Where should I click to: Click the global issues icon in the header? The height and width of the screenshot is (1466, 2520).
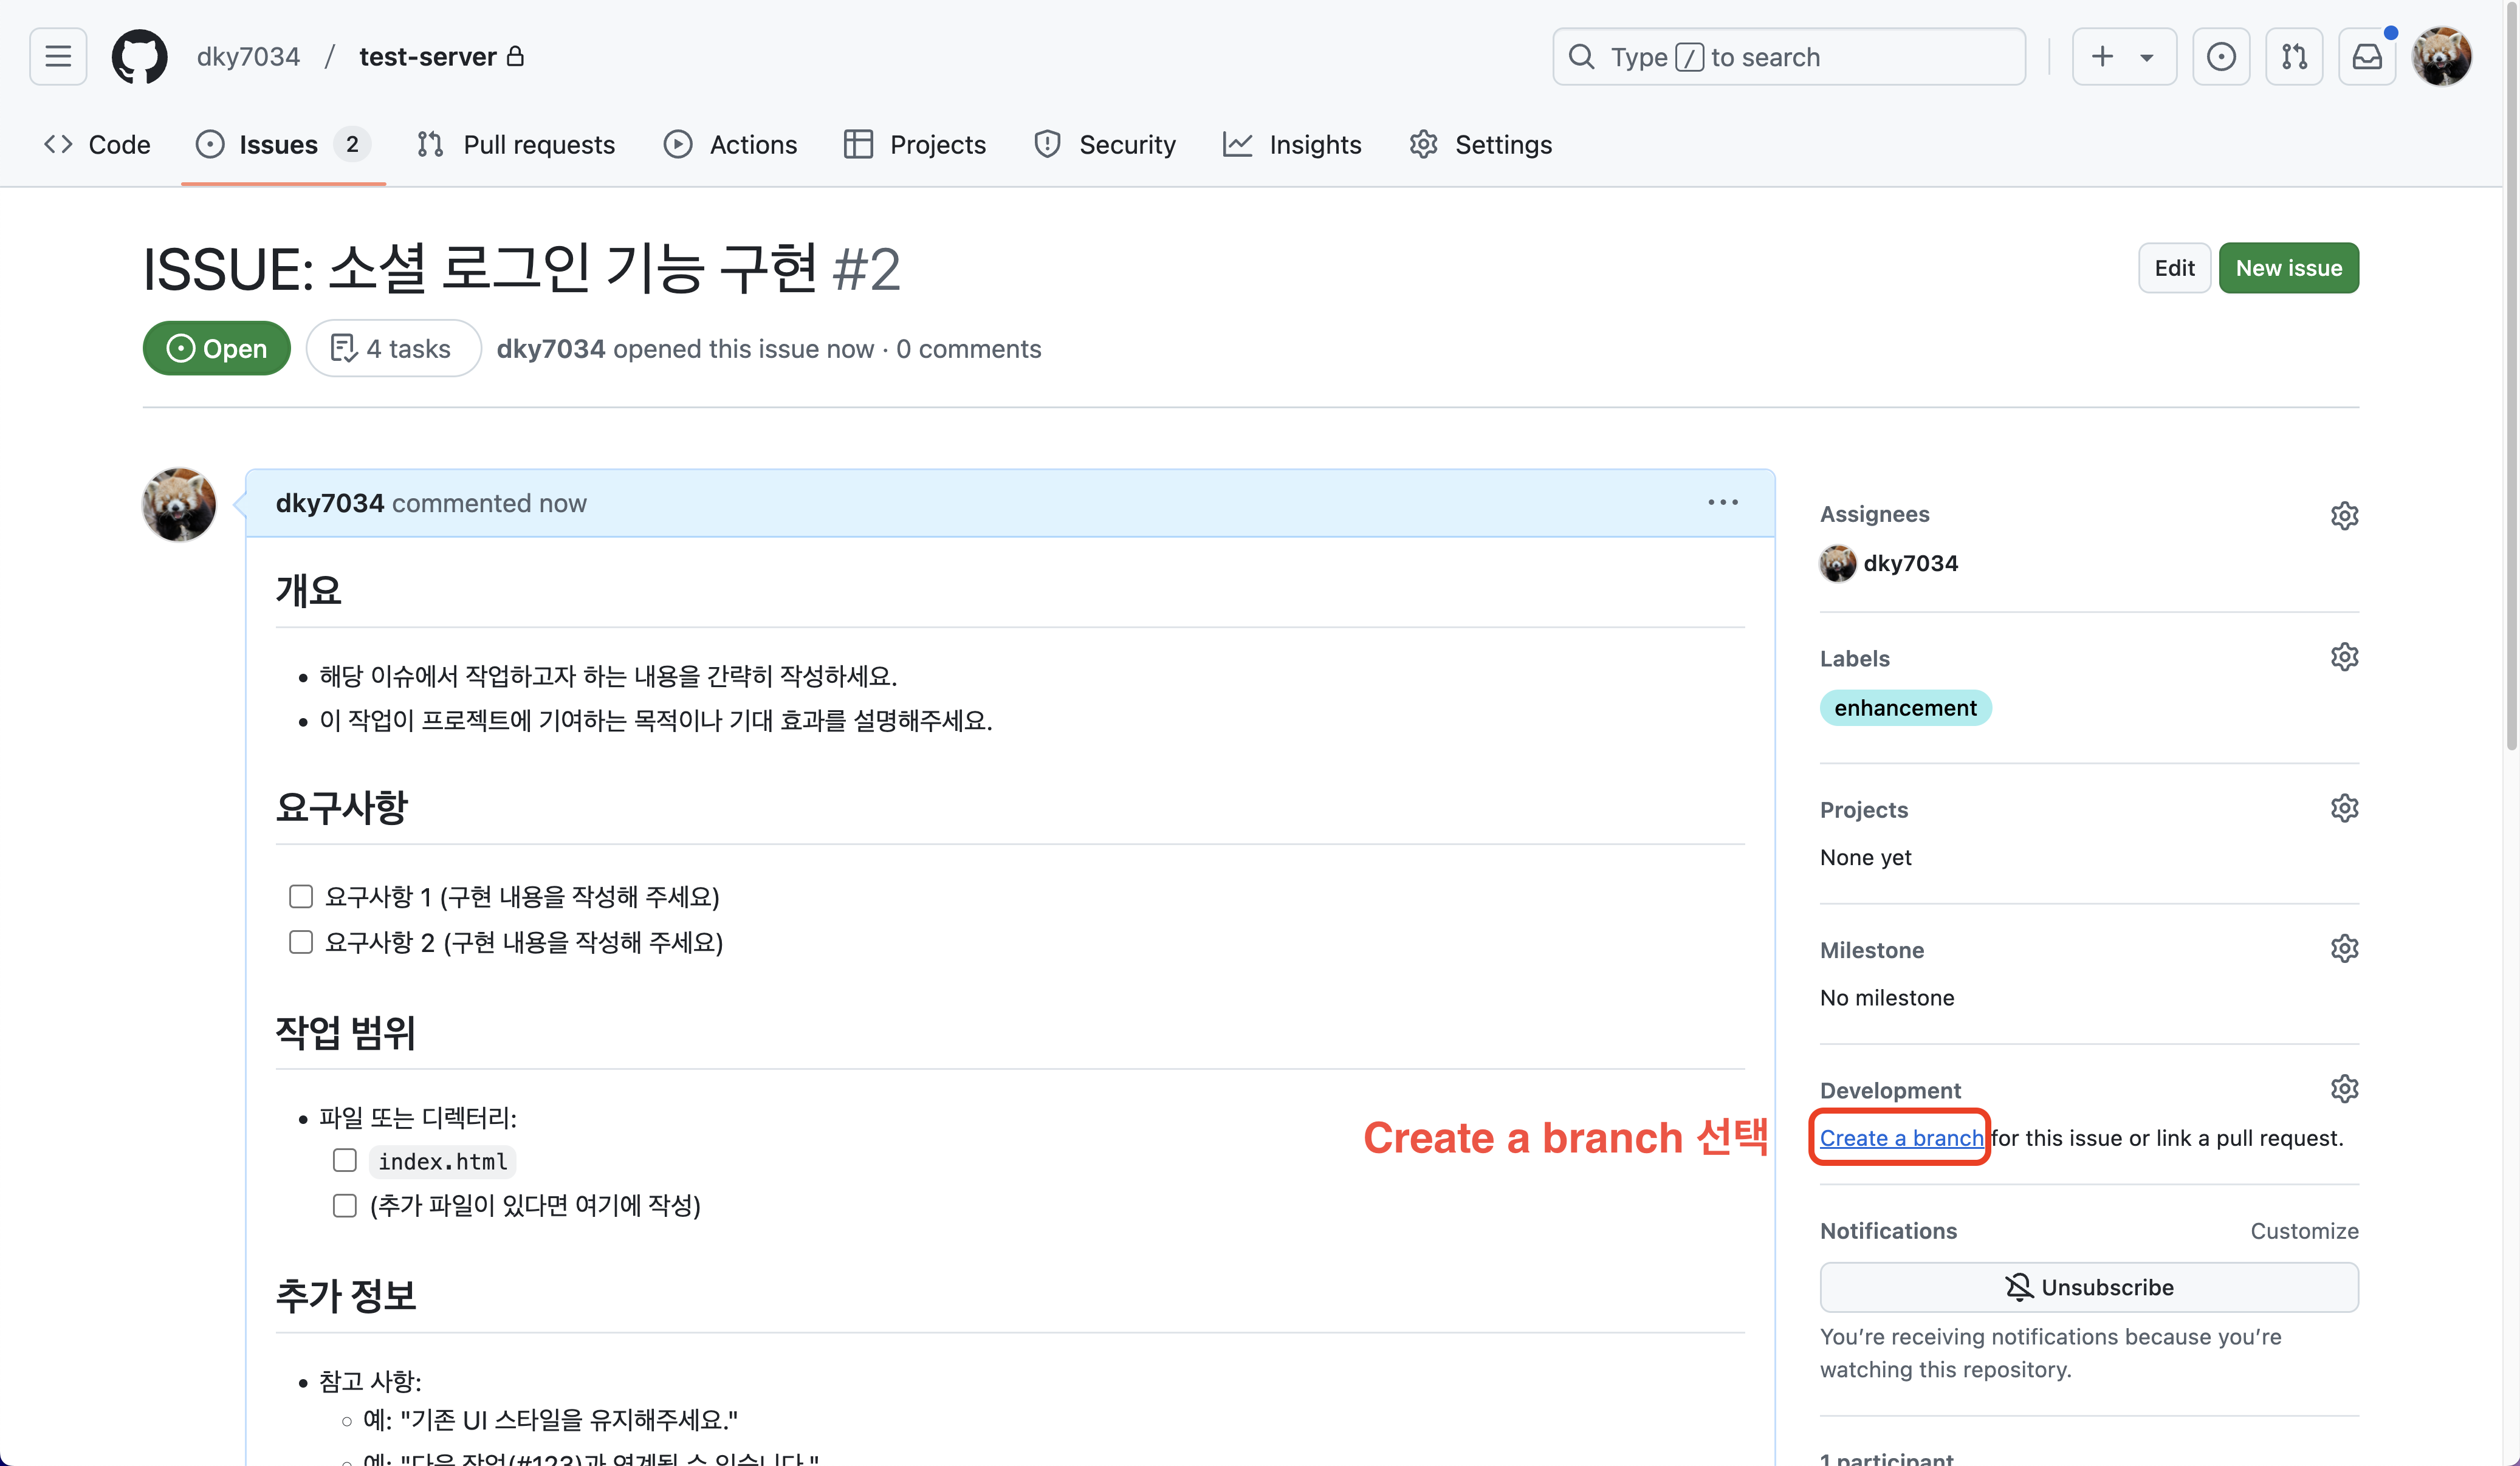click(2220, 57)
